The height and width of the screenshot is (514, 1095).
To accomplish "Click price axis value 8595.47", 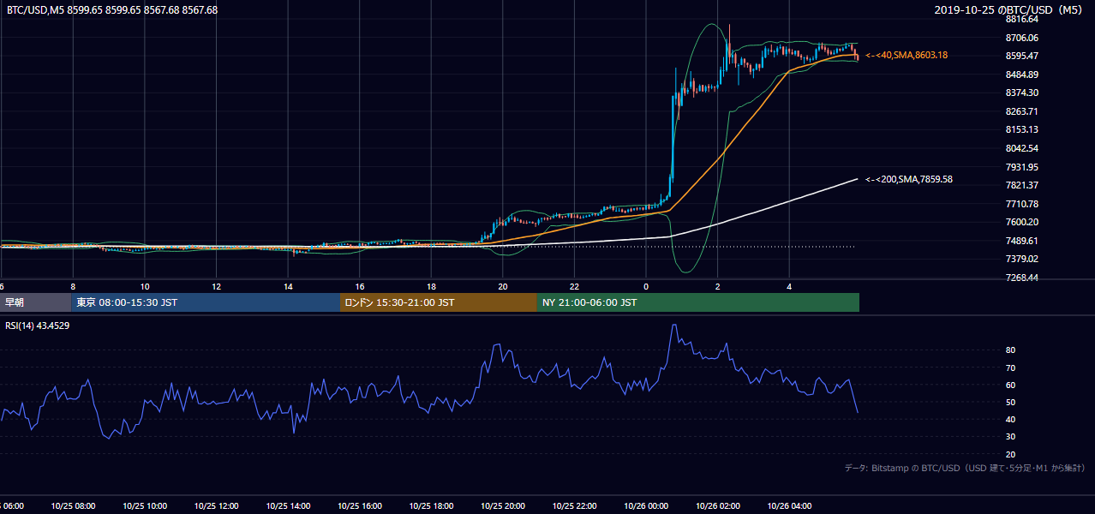I will (x=1022, y=56).
